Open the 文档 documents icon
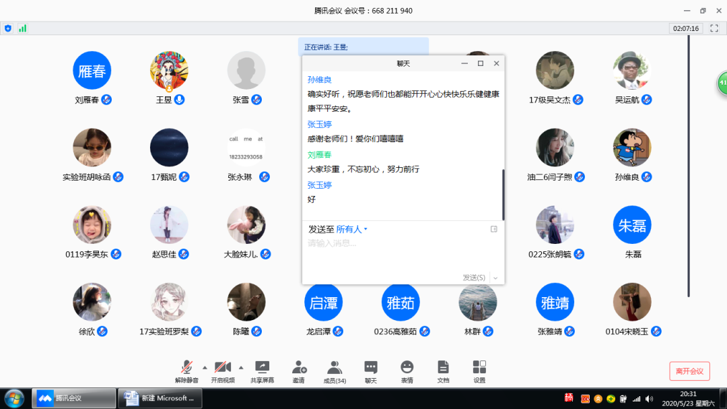 click(x=443, y=371)
